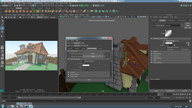Open the Render Layer masterLayer dropdown
This screenshot has width=192, height=108.
(79, 43)
